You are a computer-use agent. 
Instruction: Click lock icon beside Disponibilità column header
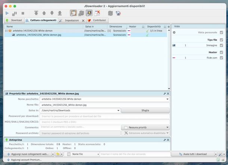[x=165, y=27]
